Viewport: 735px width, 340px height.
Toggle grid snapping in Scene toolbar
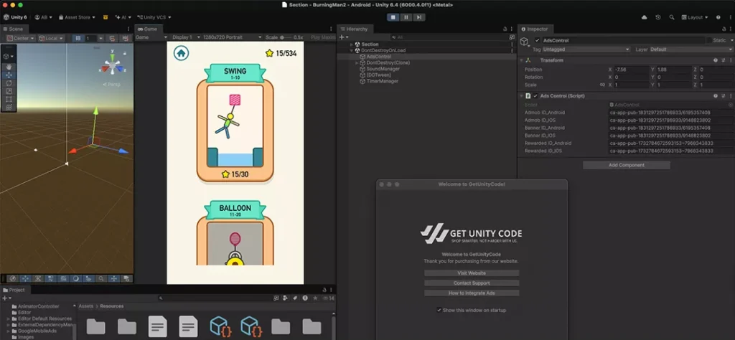[x=111, y=38]
